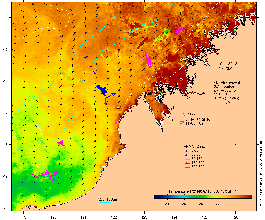Viewport: 265px width, 220px height.
Task: Click the '11-Oct-2013' date text
Action: point(226,64)
